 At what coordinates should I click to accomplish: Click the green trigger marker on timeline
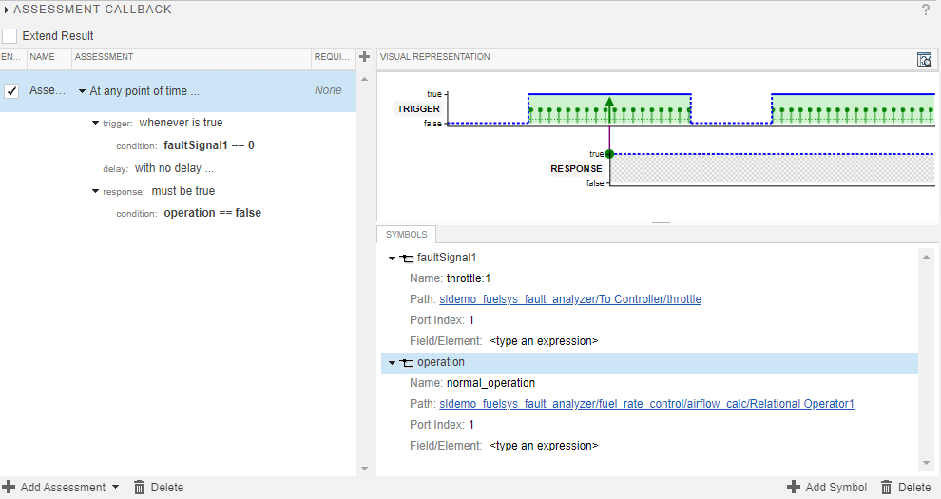[x=609, y=103]
